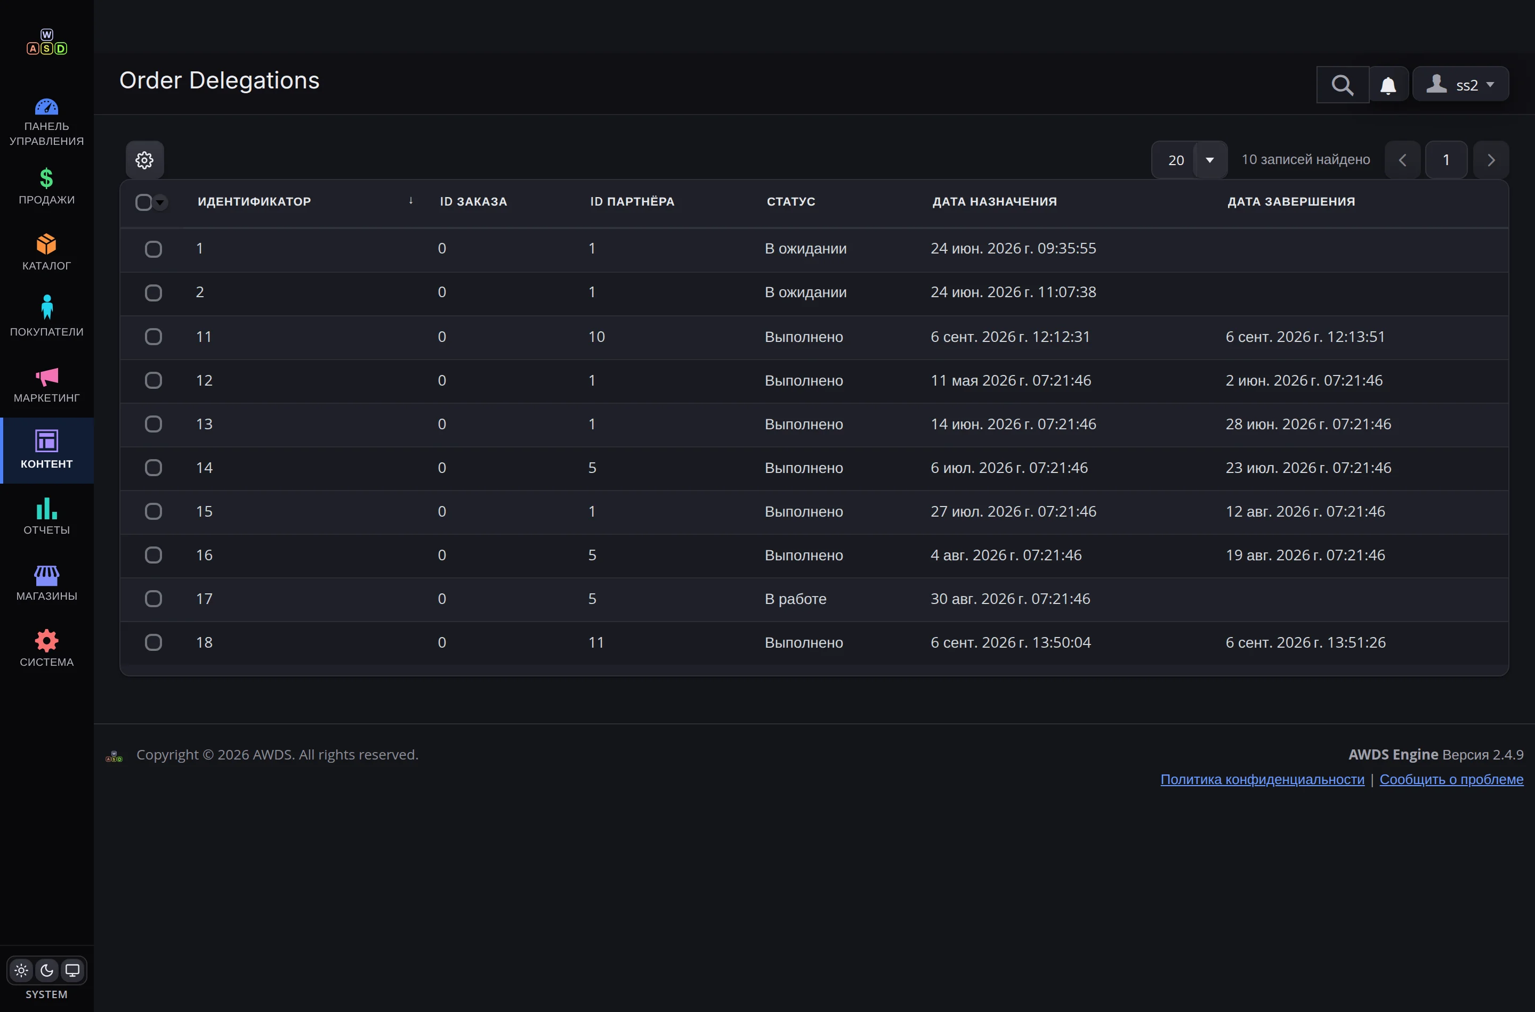Open the WASD logo home icon
This screenshot has height=1012, width=1535.
pos(46,42)
